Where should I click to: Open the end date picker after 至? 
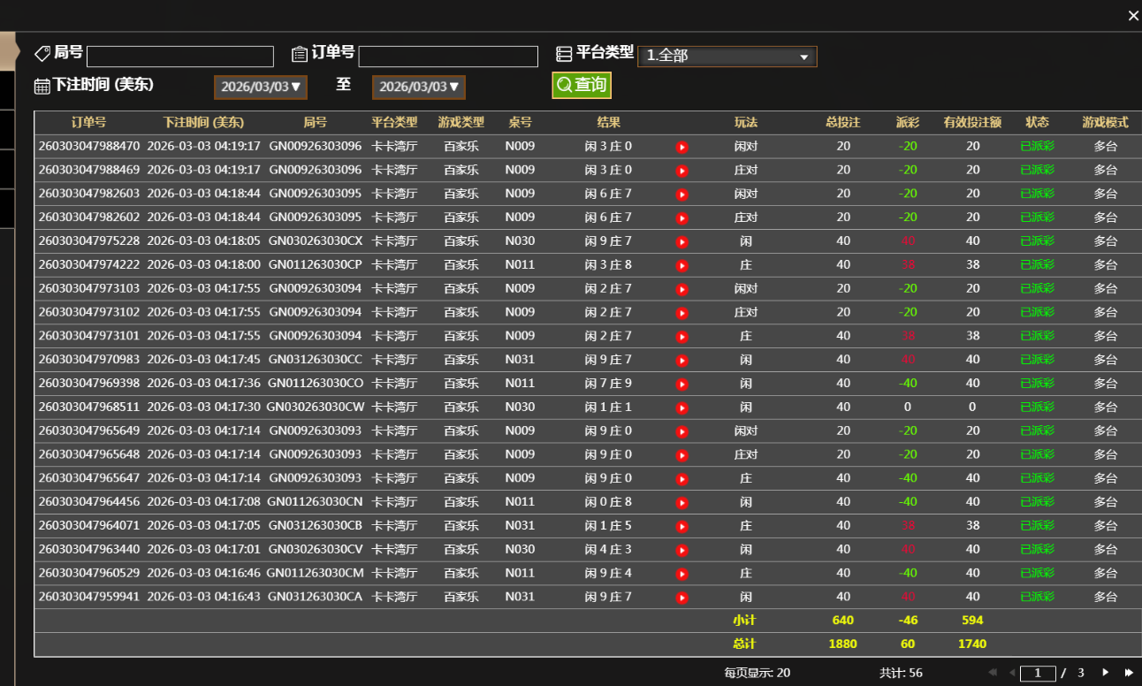[418, 88]
